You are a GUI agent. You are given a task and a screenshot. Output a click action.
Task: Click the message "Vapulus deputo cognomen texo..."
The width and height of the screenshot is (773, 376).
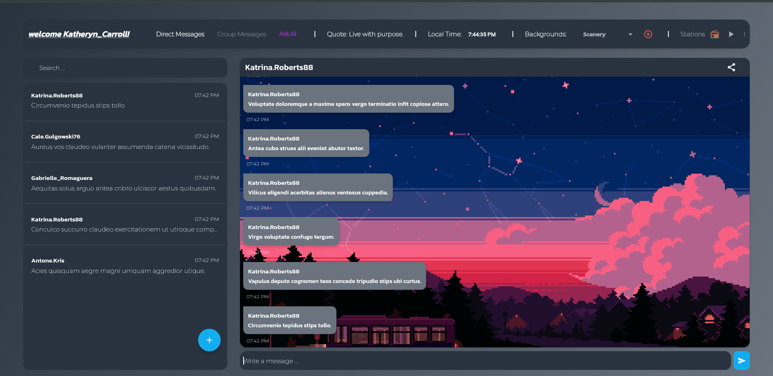pyautogui.click(x=335, y=276)
